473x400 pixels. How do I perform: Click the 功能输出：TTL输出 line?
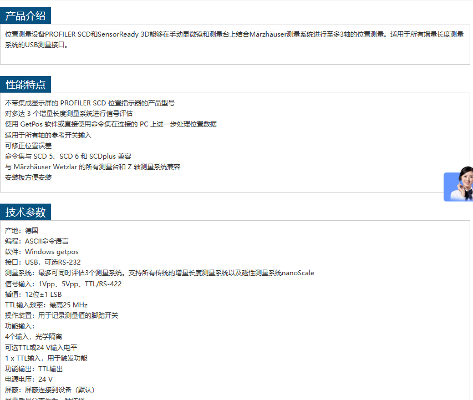[34, 369]
